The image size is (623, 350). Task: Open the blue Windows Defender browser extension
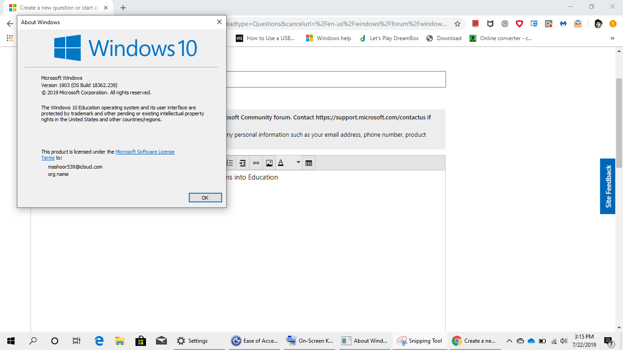[x=534, y=24]
